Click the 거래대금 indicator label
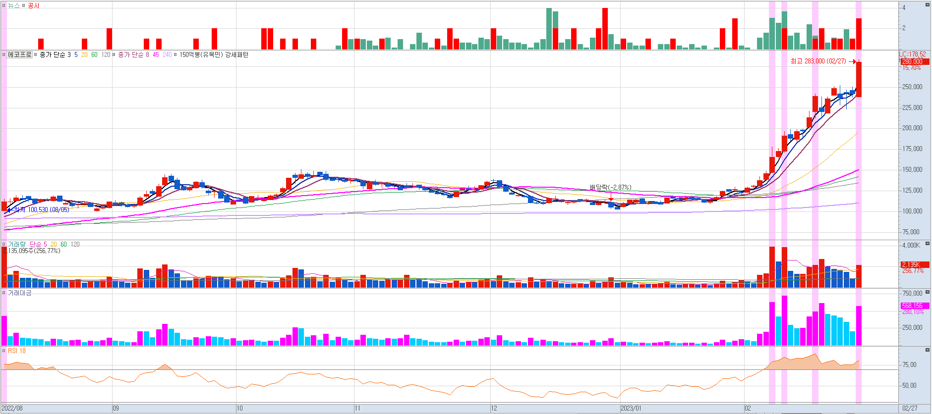Screen dimensions: 932x414 point(20,293)
